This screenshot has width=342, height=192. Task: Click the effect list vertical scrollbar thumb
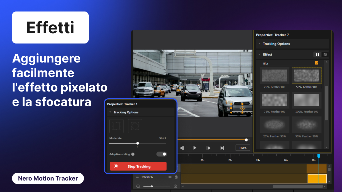[x=326, y=103]
